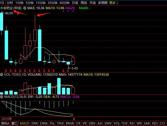Select the CCI indicator tab
The width and height of the screenshot is (167, 126).
pyautogui.click(x=162, y=123)
